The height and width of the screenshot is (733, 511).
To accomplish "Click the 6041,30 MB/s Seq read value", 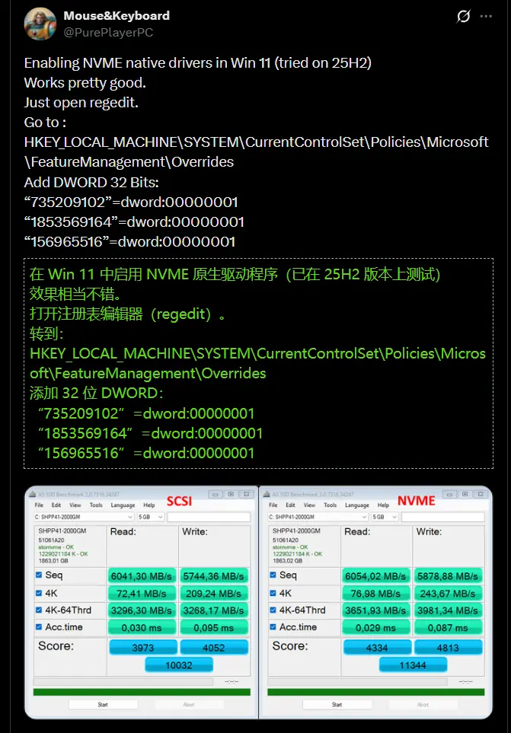I will pyautogui.click(x=141, y=576).
